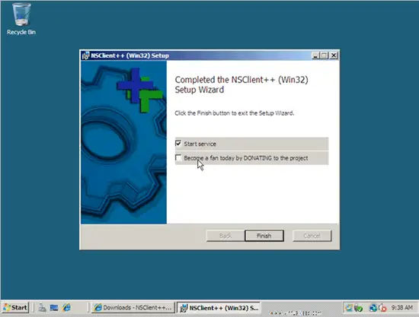The image size is (419, 317).
Task: Minimize the NSClient++ Setup window
Action: click(315, 55)
